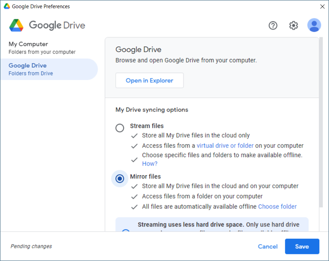Click the 'How?' link
The height and width of the screenshot is (261, 329).
150,164
